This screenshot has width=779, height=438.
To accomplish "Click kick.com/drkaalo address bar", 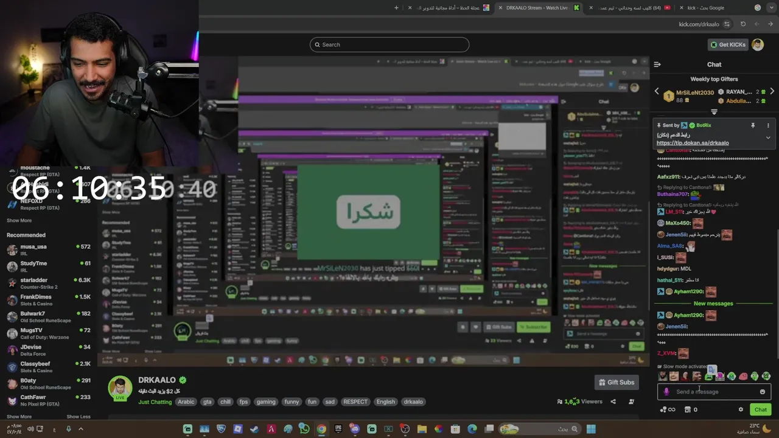I will click(x=699, y=24).
